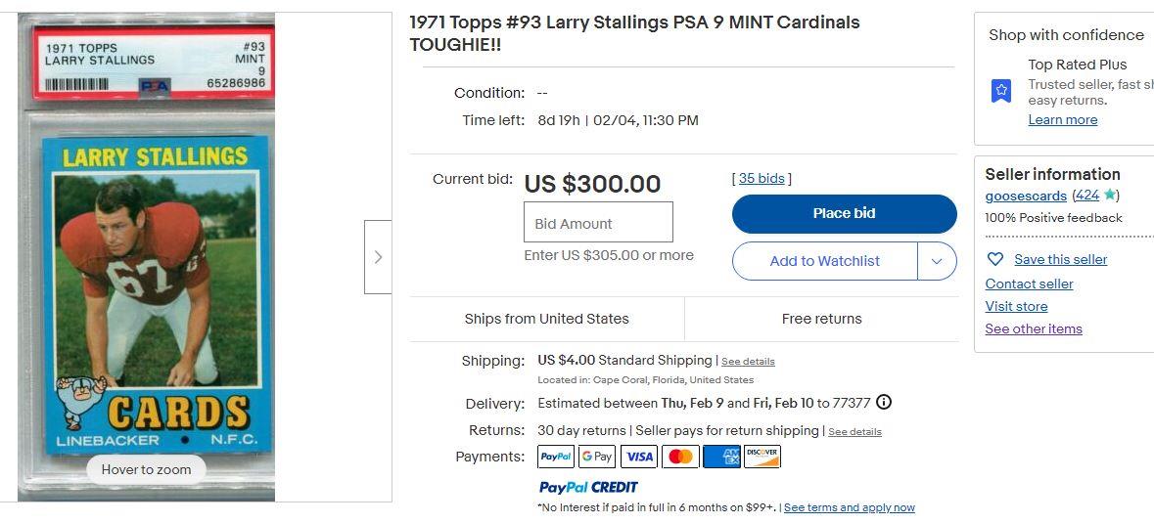Click the PayPal payment icon
The image size is (1154, 524).
click(556, 457)
